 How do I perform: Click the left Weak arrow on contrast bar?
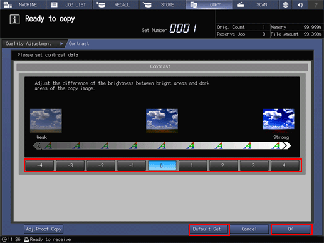37,145
